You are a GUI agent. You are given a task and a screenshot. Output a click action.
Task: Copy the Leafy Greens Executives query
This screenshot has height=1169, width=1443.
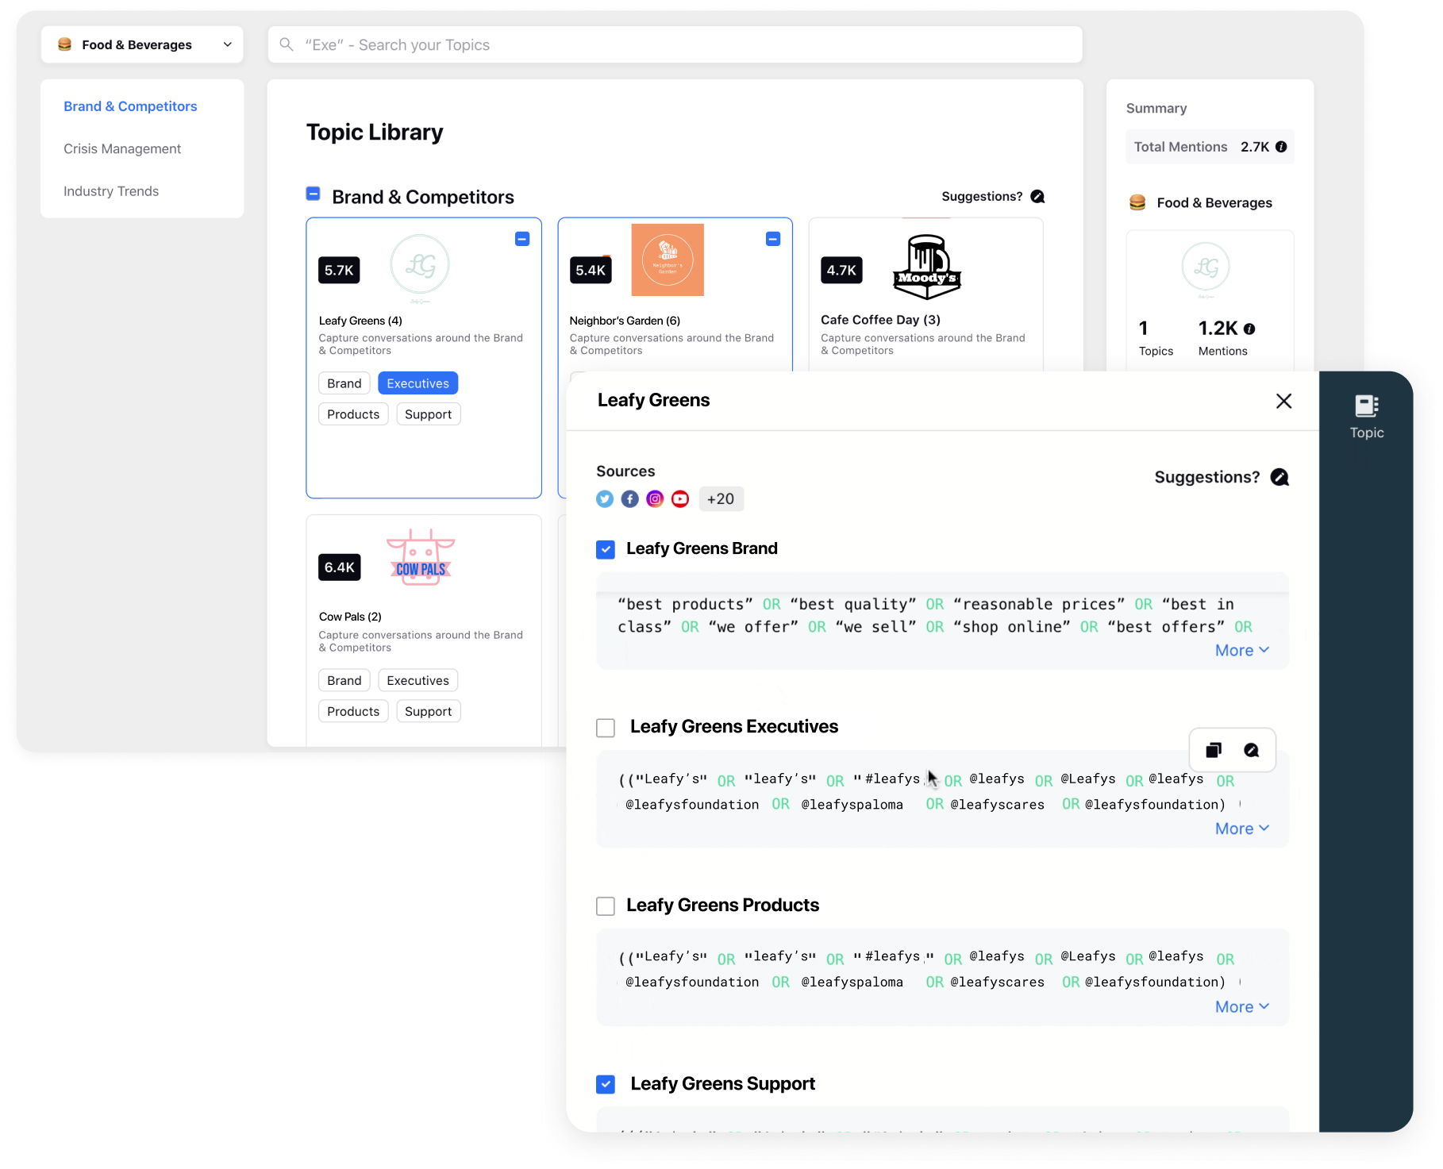(x=1212, y=749)
